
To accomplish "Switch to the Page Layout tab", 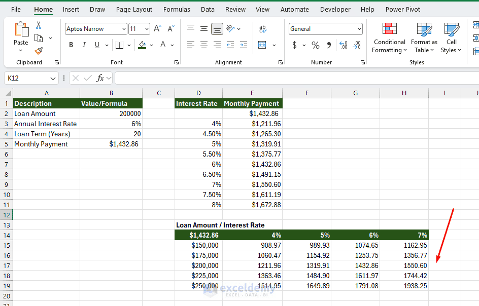I will [134, 10].
